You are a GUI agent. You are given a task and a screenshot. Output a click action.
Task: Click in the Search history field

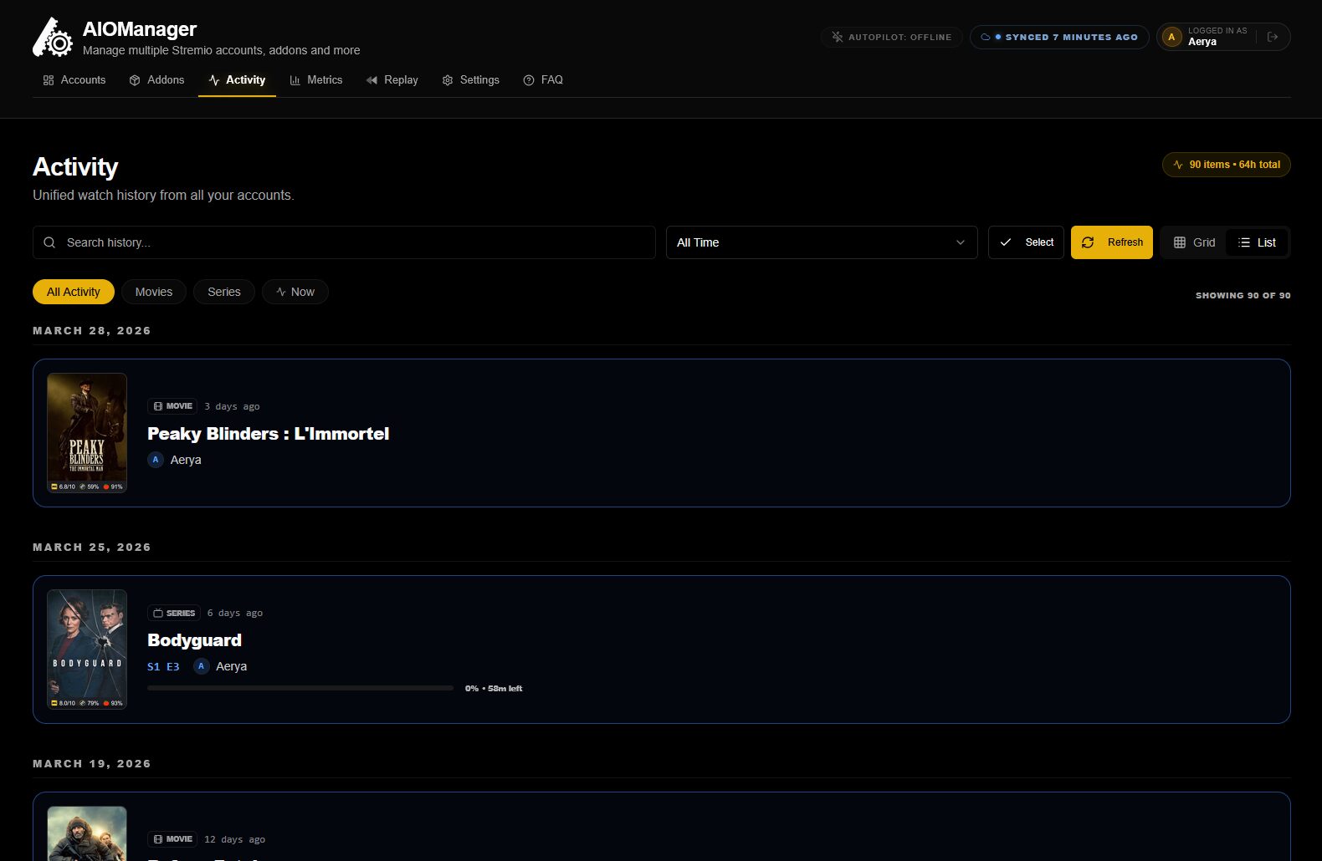point(344,242)
